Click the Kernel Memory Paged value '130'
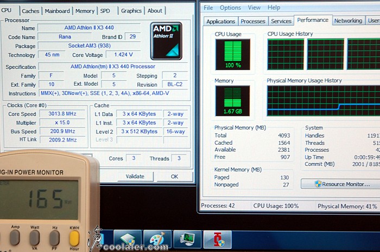Screen dimensions: 380x252 pos(284,178)
